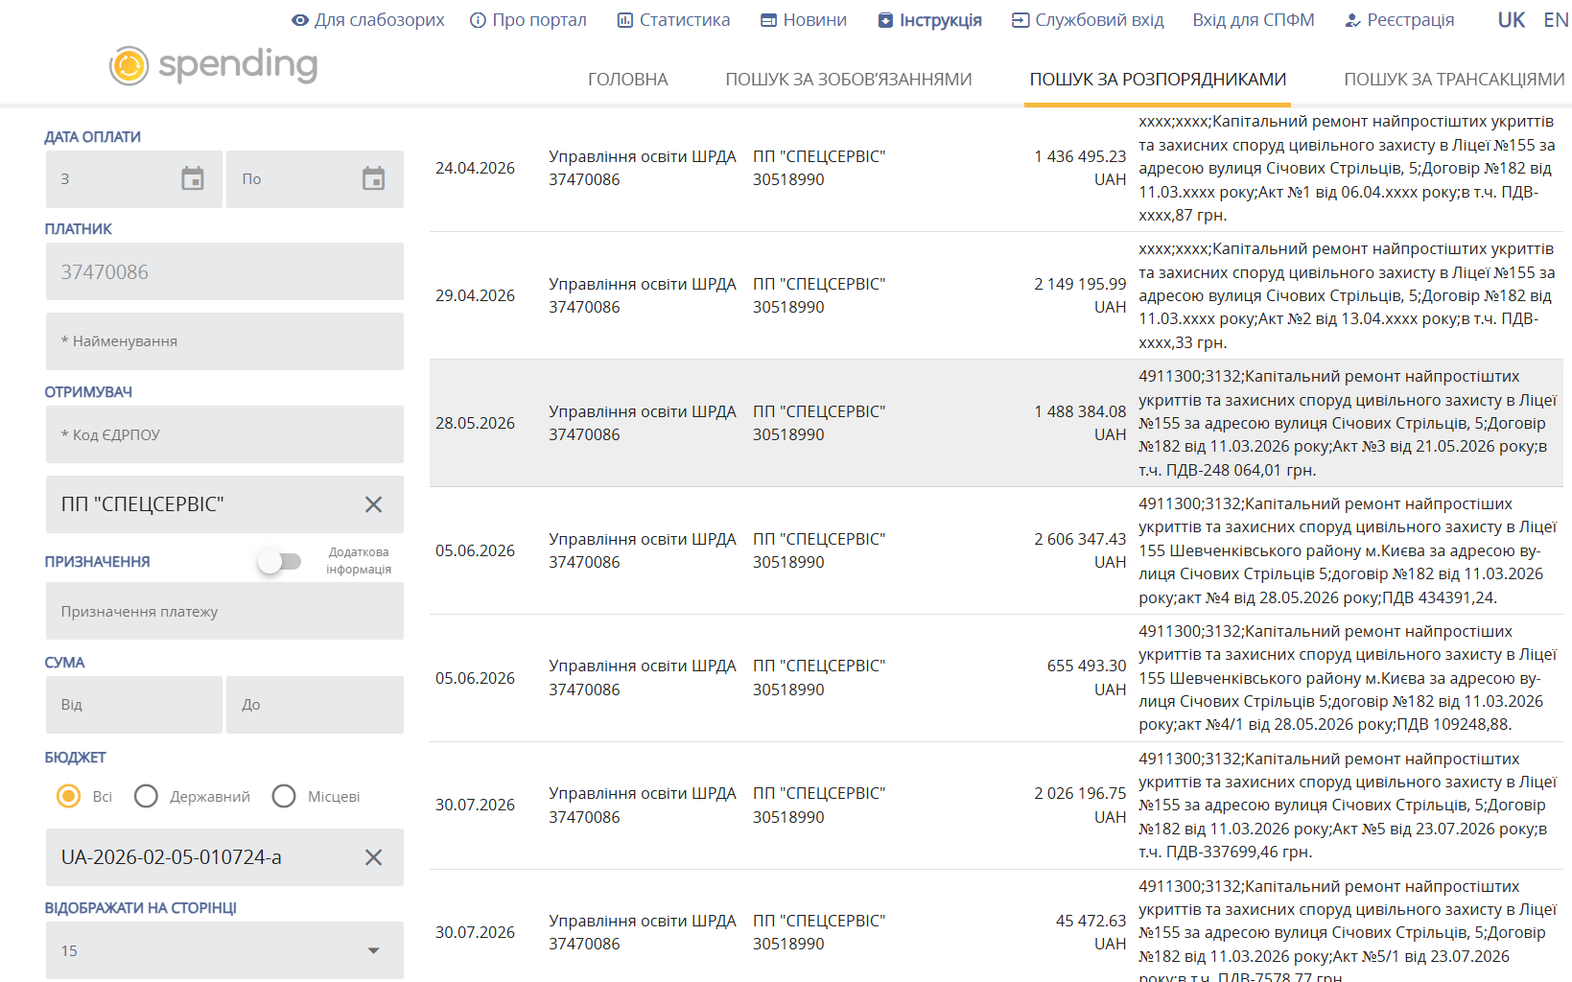The height and width of the screenshot is (982, 1572).
Task: Click the sum До field
Action: (315, 705)
